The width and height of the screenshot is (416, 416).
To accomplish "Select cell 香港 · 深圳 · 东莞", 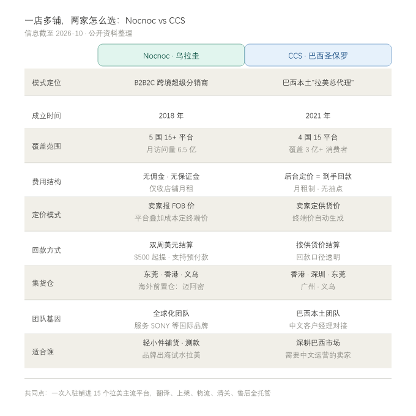I will click(318, 274).
